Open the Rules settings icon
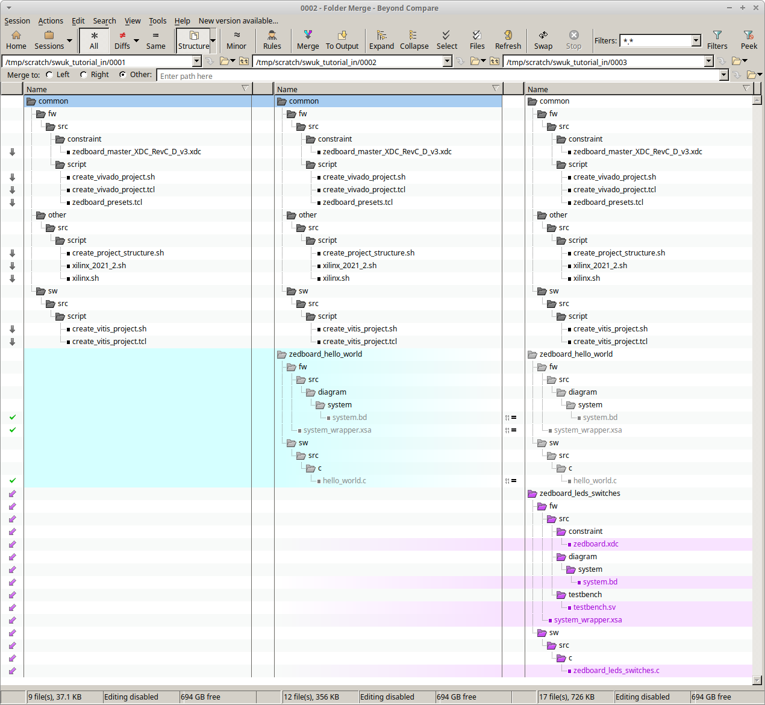 [x=272, y=40]
